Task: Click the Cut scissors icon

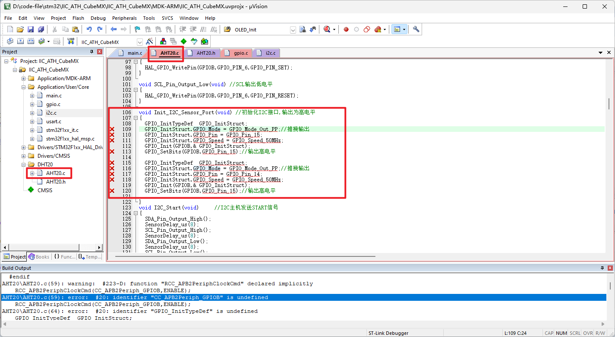Action: tap(55, 29)
